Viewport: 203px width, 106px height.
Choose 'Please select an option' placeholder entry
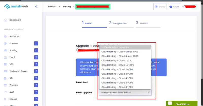[125, 47]
